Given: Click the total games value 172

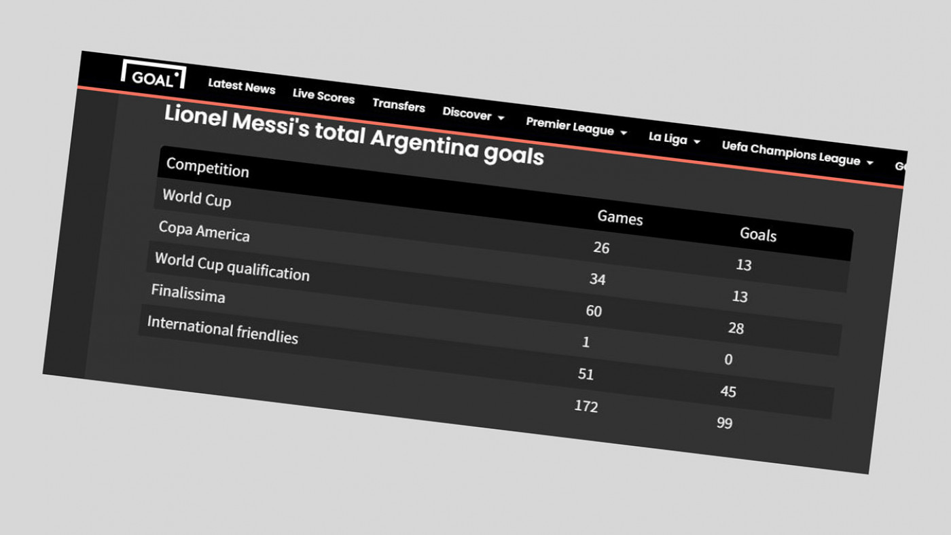Looking at the screenshot, I should click(x=586, y=406).
